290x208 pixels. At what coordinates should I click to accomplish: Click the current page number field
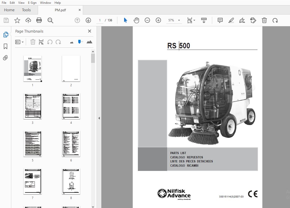[100, 20]
